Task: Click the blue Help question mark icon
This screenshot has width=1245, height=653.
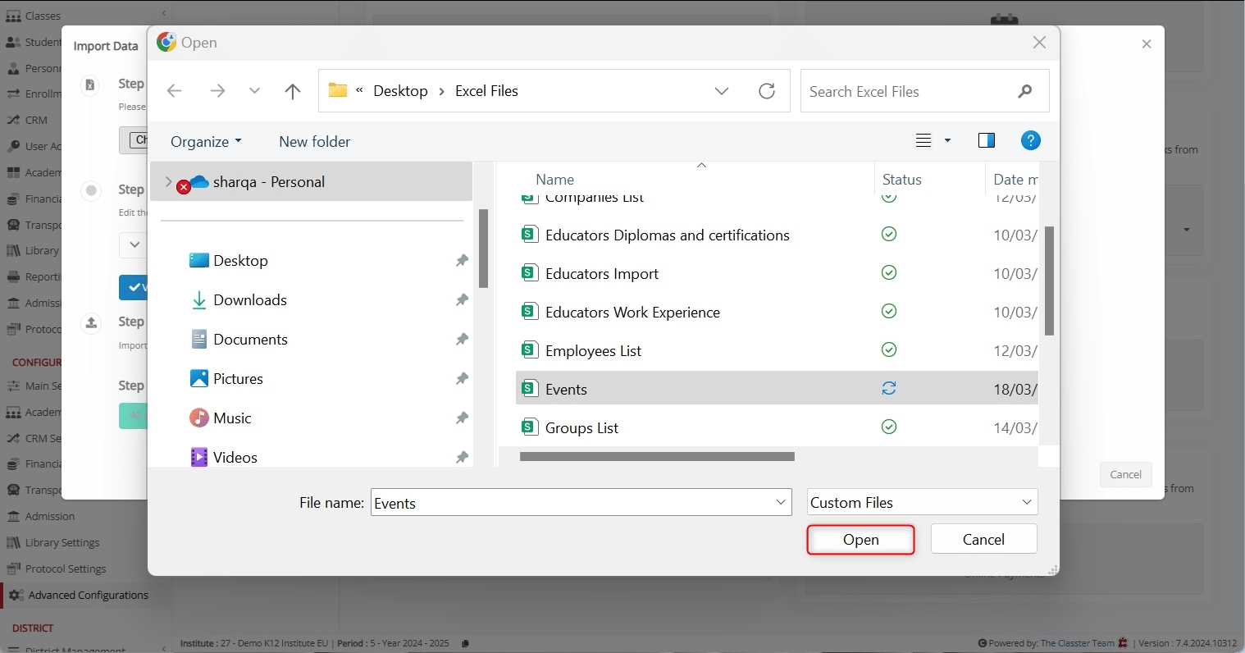Action: coord(1030,140)
